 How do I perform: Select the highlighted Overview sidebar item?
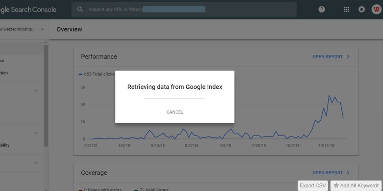22,48
